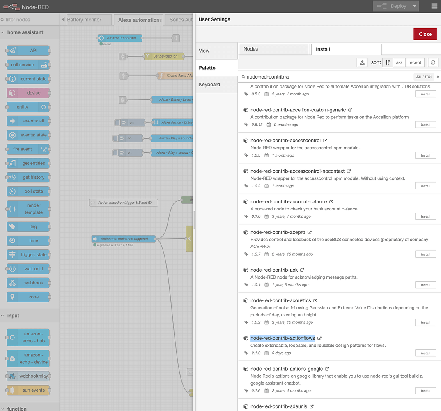Image resolution: width=441 pixels, height=411 pixels.
Task: Collapse the home assistant palette category
Action: coord(30,32)
